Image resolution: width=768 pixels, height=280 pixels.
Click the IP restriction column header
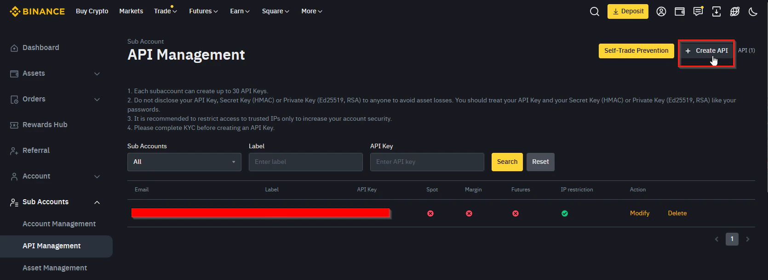point(577,190)
